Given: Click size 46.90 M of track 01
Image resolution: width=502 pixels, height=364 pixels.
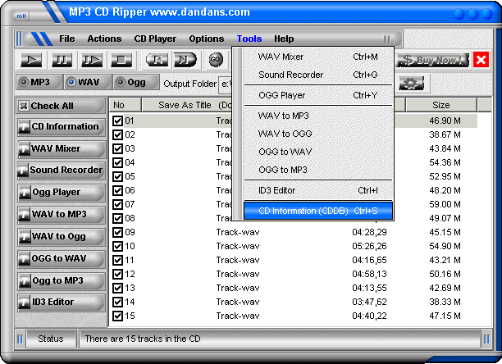Looking at the screenshot, I should pos(445,121).
